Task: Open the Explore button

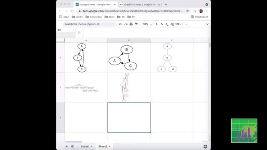Action: point(205,146)
